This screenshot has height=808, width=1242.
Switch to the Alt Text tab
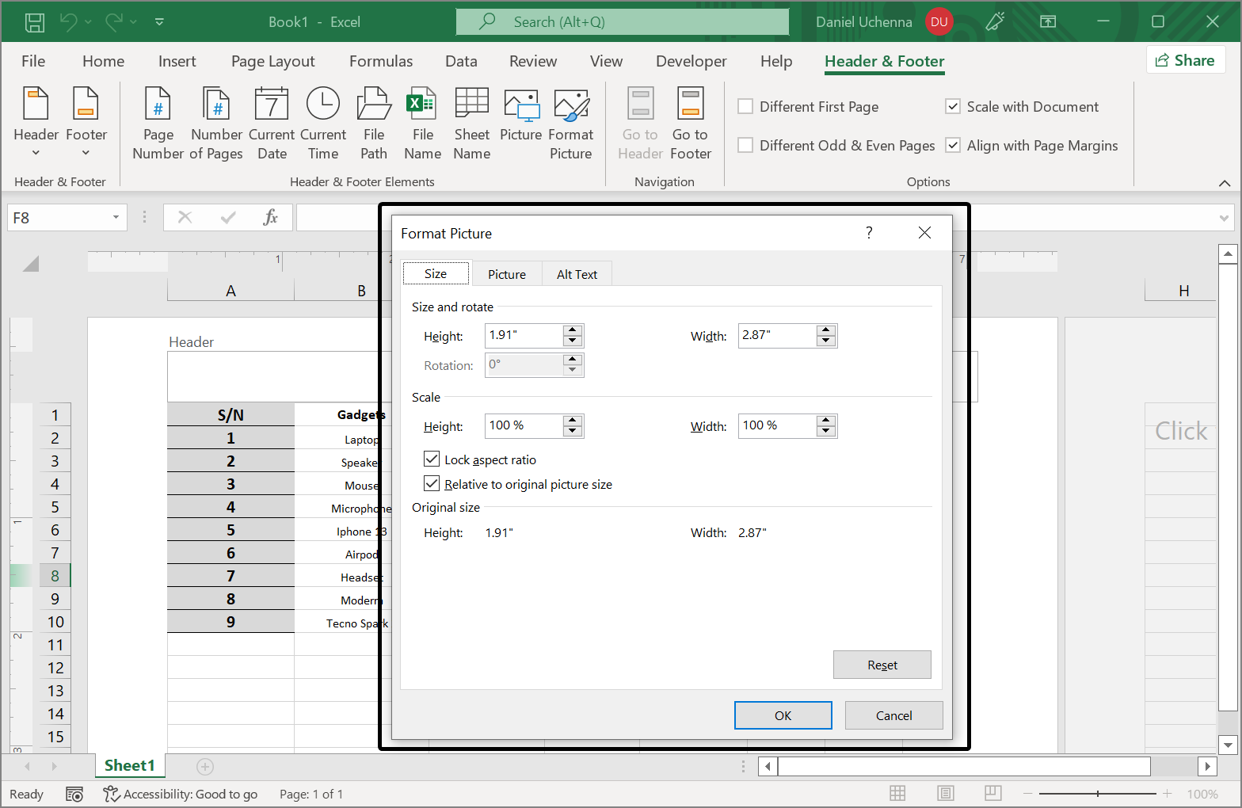[577, 274]
